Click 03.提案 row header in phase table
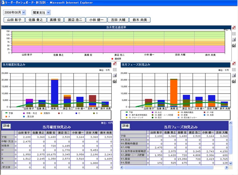 click(133, 159)
